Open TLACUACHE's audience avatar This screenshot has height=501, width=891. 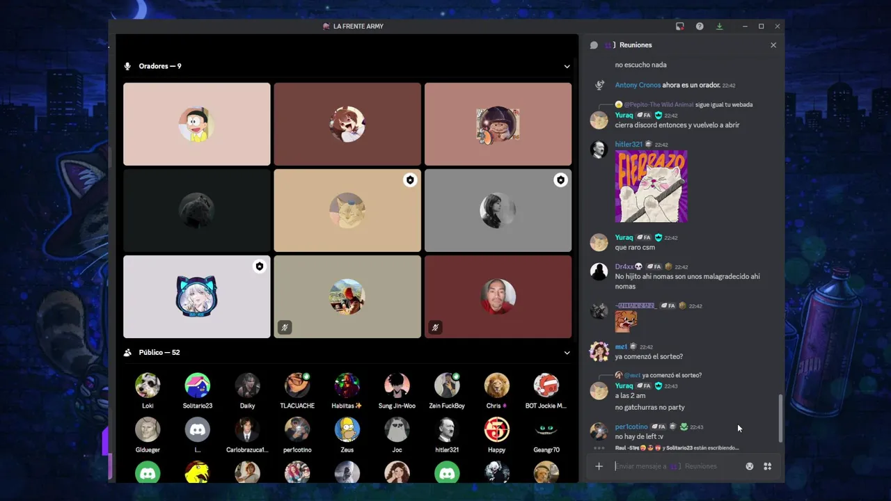297,385
